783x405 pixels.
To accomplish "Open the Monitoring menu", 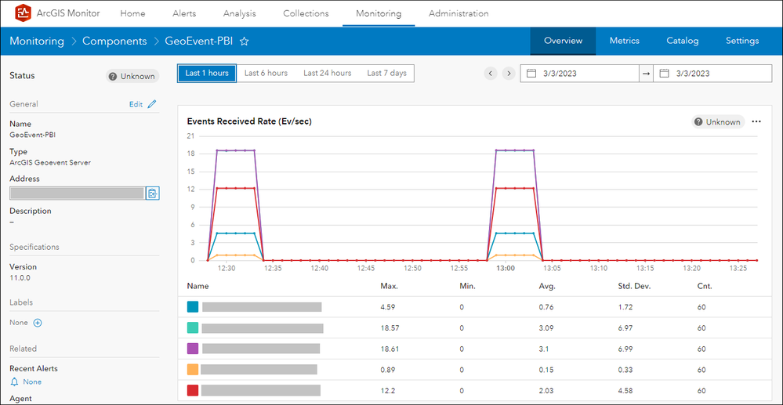I will click(379, 13).
